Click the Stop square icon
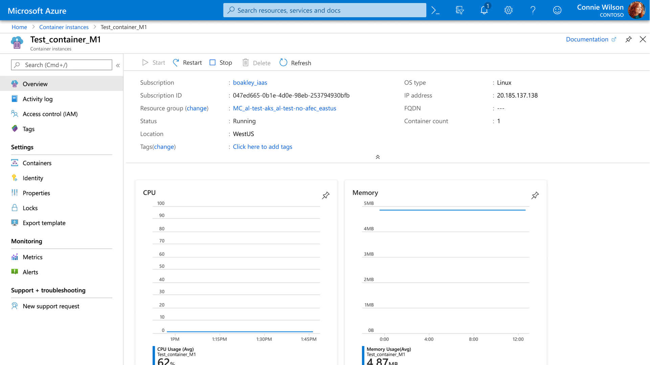Image resolution: width=650 pixels, height=365 pixels. click(212, 63)
